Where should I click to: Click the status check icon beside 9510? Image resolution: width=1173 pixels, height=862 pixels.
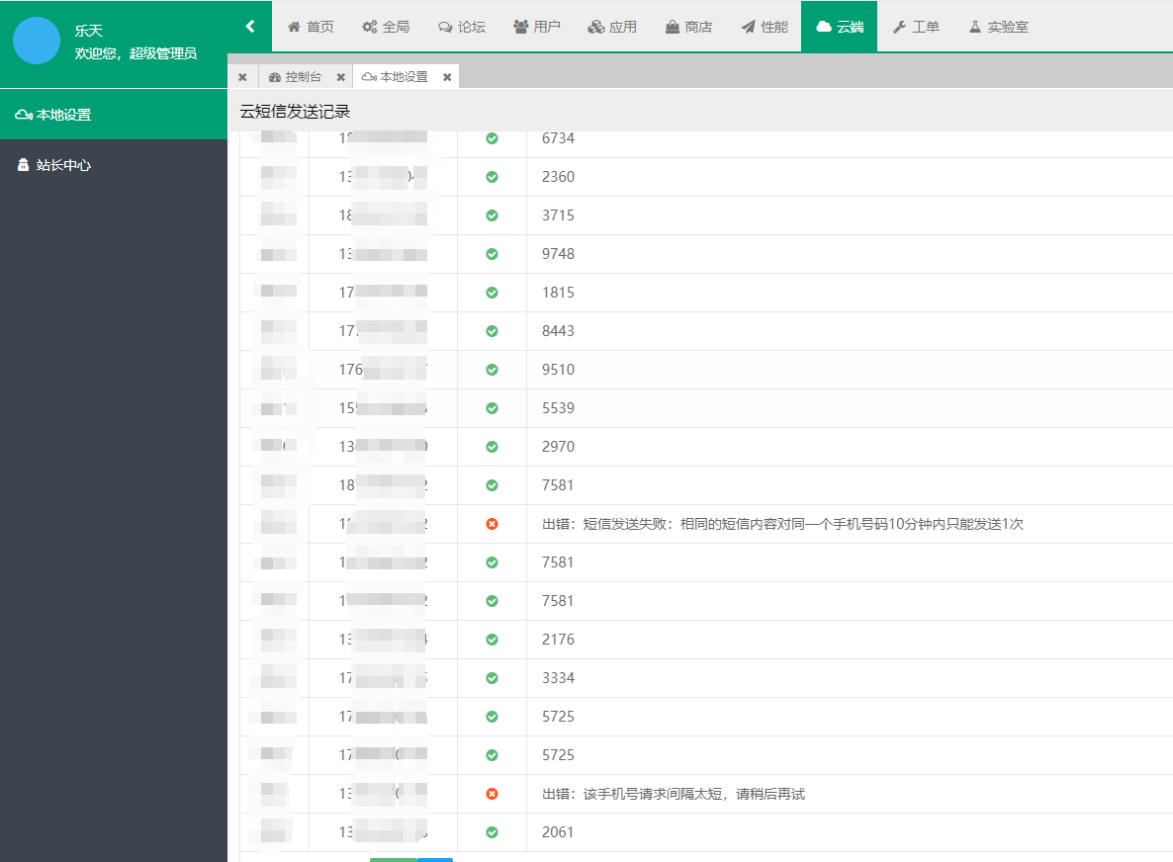492,370
